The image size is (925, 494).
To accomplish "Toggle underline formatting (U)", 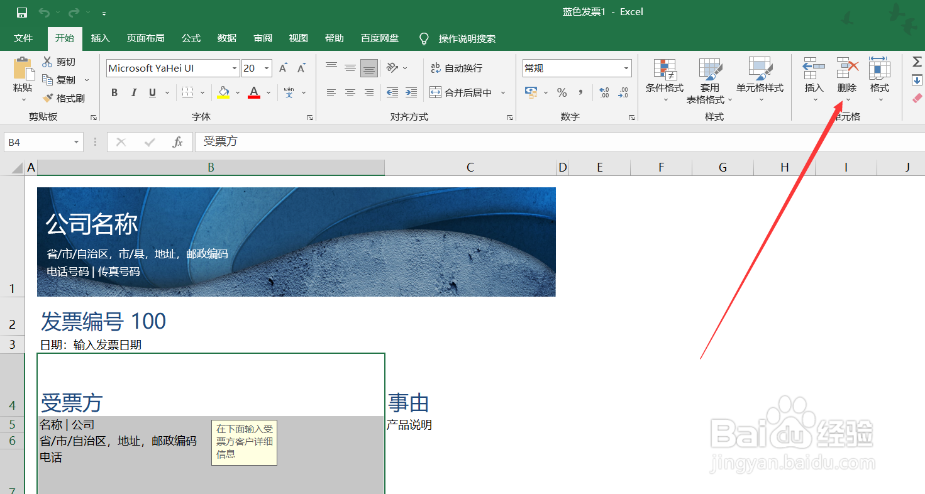I will click(x=152, y=92).
